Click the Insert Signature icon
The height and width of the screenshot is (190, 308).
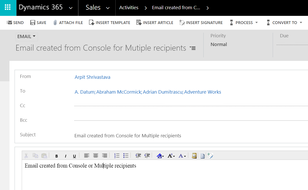tap(182, 23)
